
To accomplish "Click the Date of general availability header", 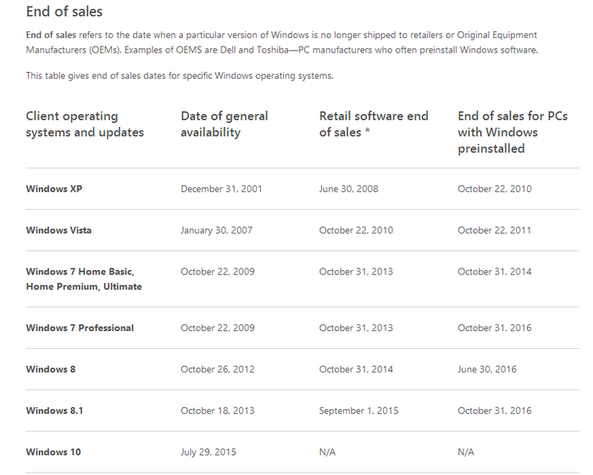I will coord(224,124).
